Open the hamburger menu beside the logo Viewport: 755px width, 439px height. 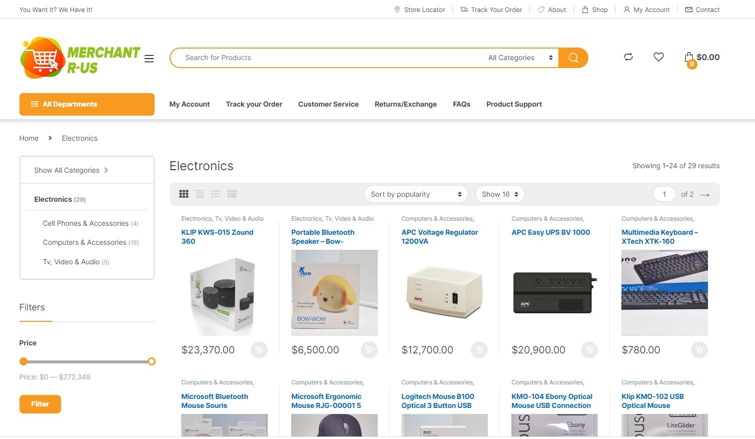point(149,59)
